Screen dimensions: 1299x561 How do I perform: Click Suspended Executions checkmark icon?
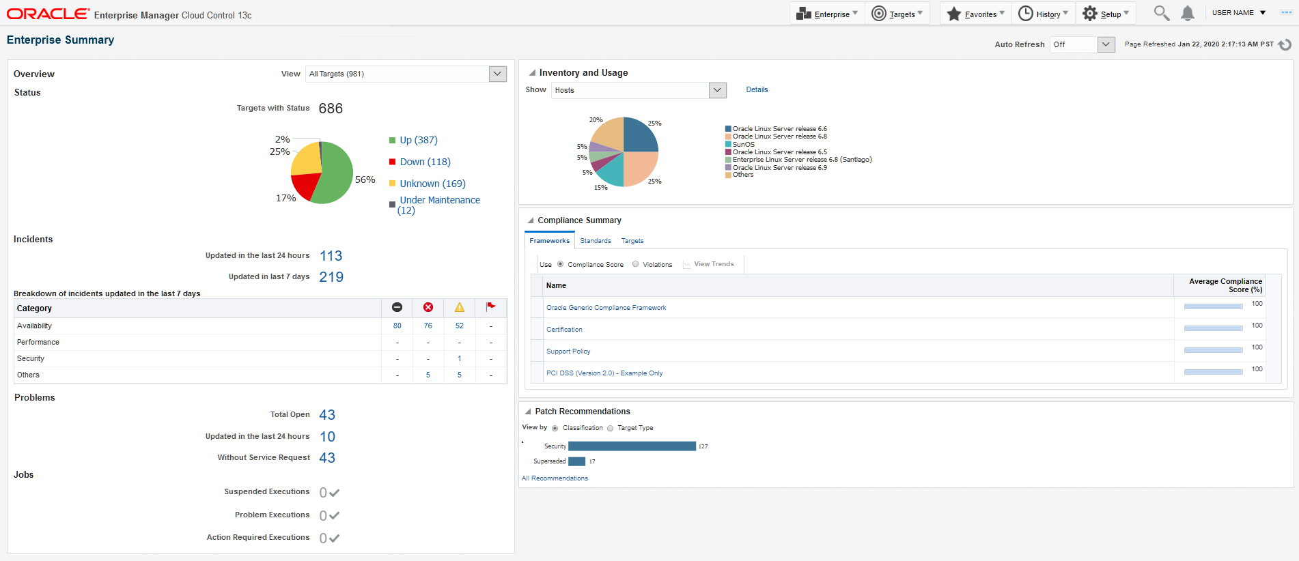click(334, 493)
